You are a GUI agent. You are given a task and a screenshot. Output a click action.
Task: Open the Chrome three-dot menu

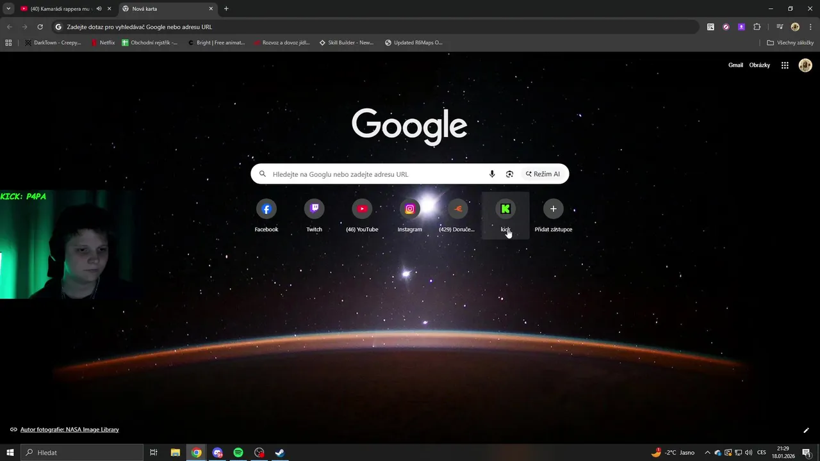810,27
